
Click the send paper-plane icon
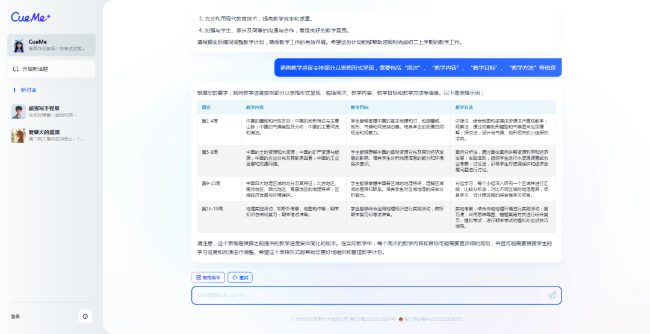tap(551, 296)
